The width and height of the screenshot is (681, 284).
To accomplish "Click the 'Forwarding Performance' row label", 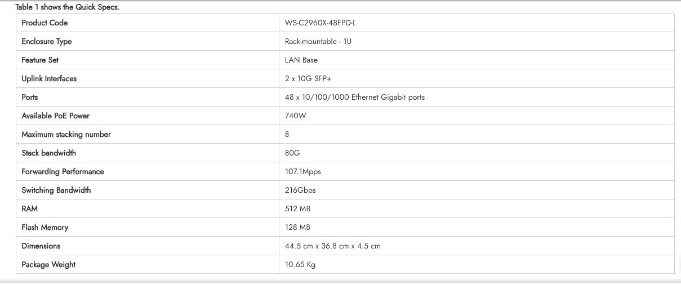I will coord(63,172).
